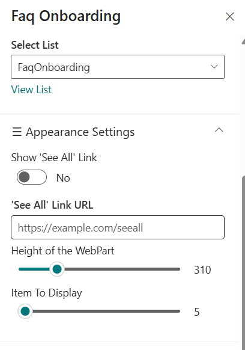The width and height of the screenshot is (245, 350).
Task: Click the chevron arrow in the Select List box
Action: point(214,67)
